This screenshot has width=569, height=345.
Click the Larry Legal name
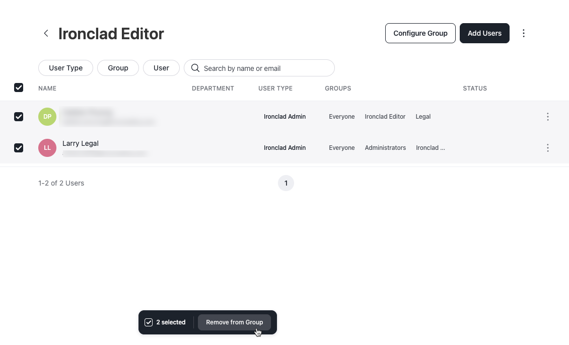[80, 143]
